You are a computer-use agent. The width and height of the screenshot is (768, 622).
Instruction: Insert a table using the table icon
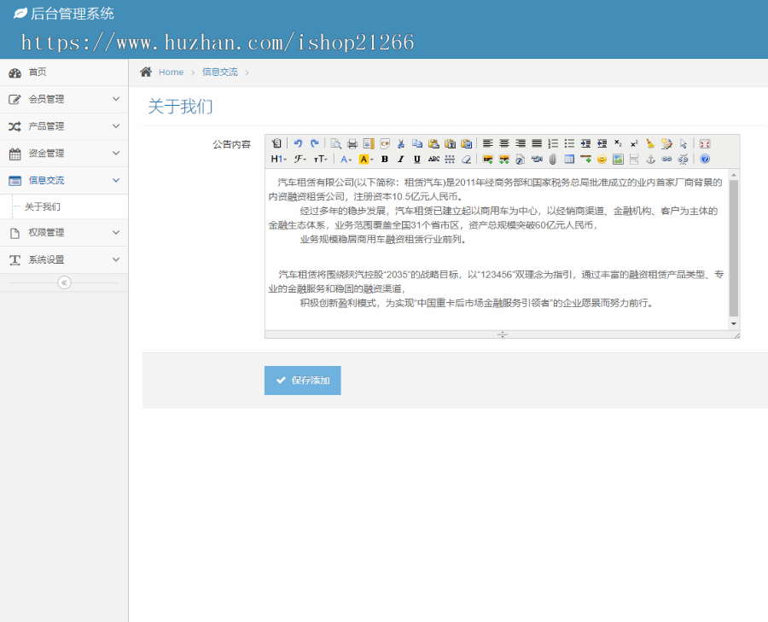click(x=569, y=159)
